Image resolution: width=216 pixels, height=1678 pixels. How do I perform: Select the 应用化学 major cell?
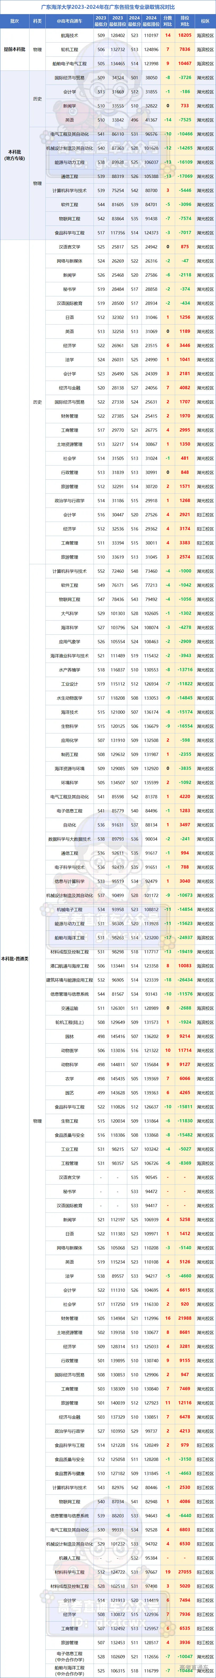[70, 740]
